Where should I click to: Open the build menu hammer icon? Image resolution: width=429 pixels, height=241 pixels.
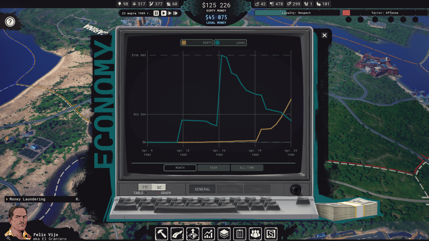tap(161, 234)
